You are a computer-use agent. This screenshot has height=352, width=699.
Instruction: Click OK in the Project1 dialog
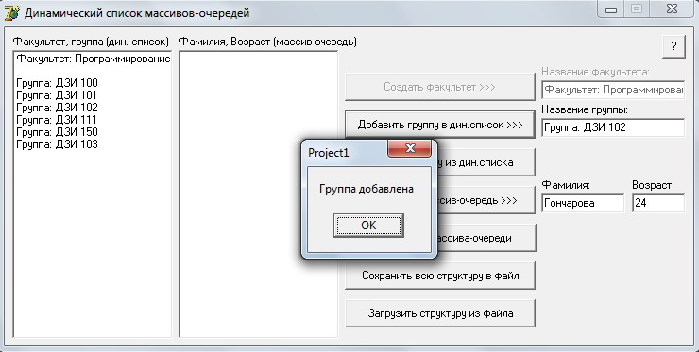tap(368, 225)
